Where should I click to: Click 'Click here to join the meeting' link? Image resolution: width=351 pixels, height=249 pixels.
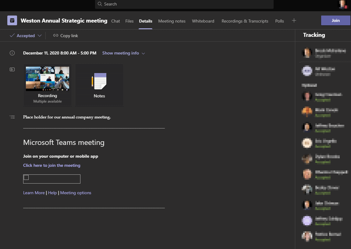tap(52, 165)
